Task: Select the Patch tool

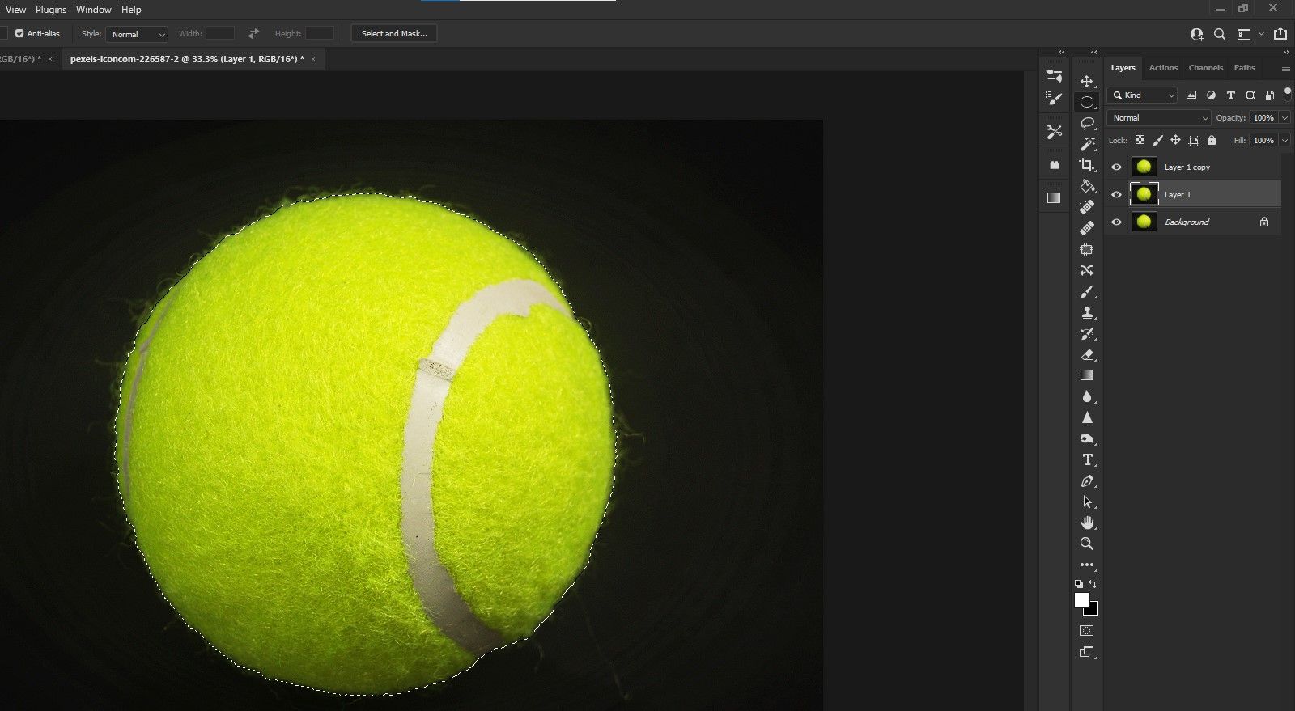Action: (1087, 249)
